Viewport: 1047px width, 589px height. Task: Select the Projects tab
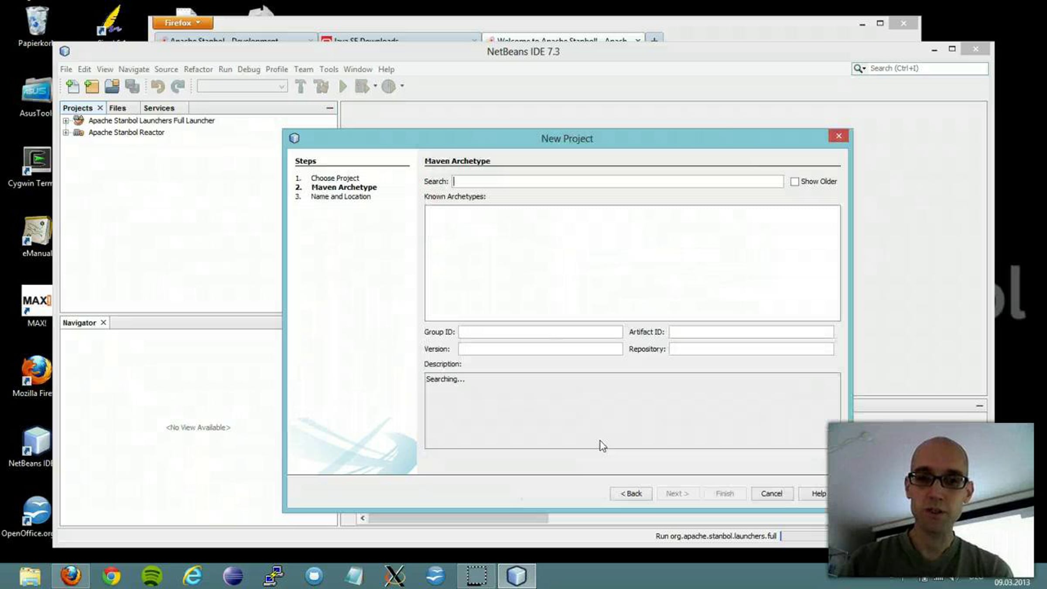pos(78,108)
